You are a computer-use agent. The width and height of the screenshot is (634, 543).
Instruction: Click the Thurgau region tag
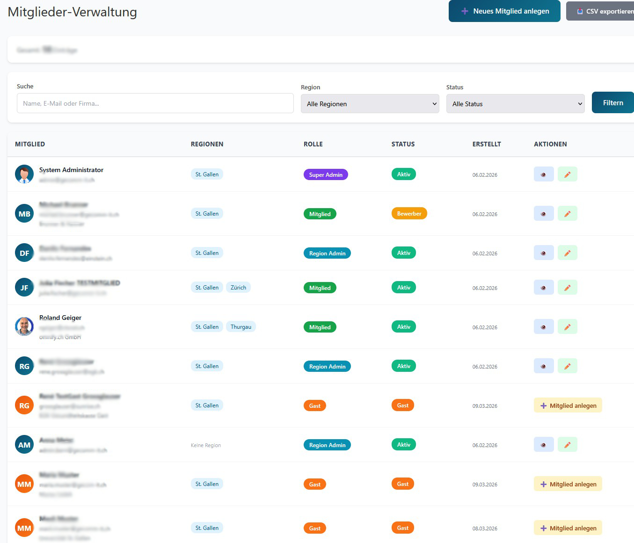tap(240, 327)
